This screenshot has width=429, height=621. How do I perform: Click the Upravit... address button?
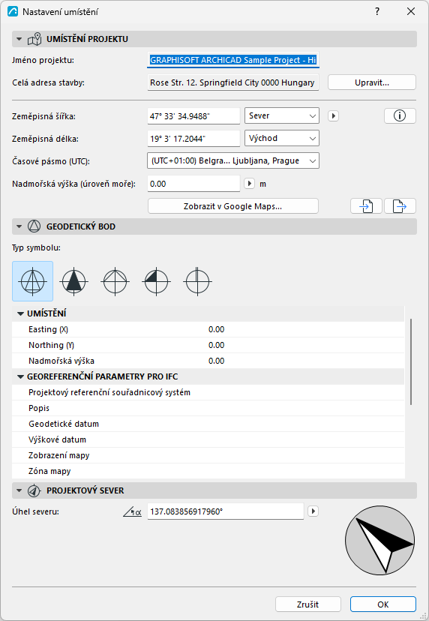(371, 82)
